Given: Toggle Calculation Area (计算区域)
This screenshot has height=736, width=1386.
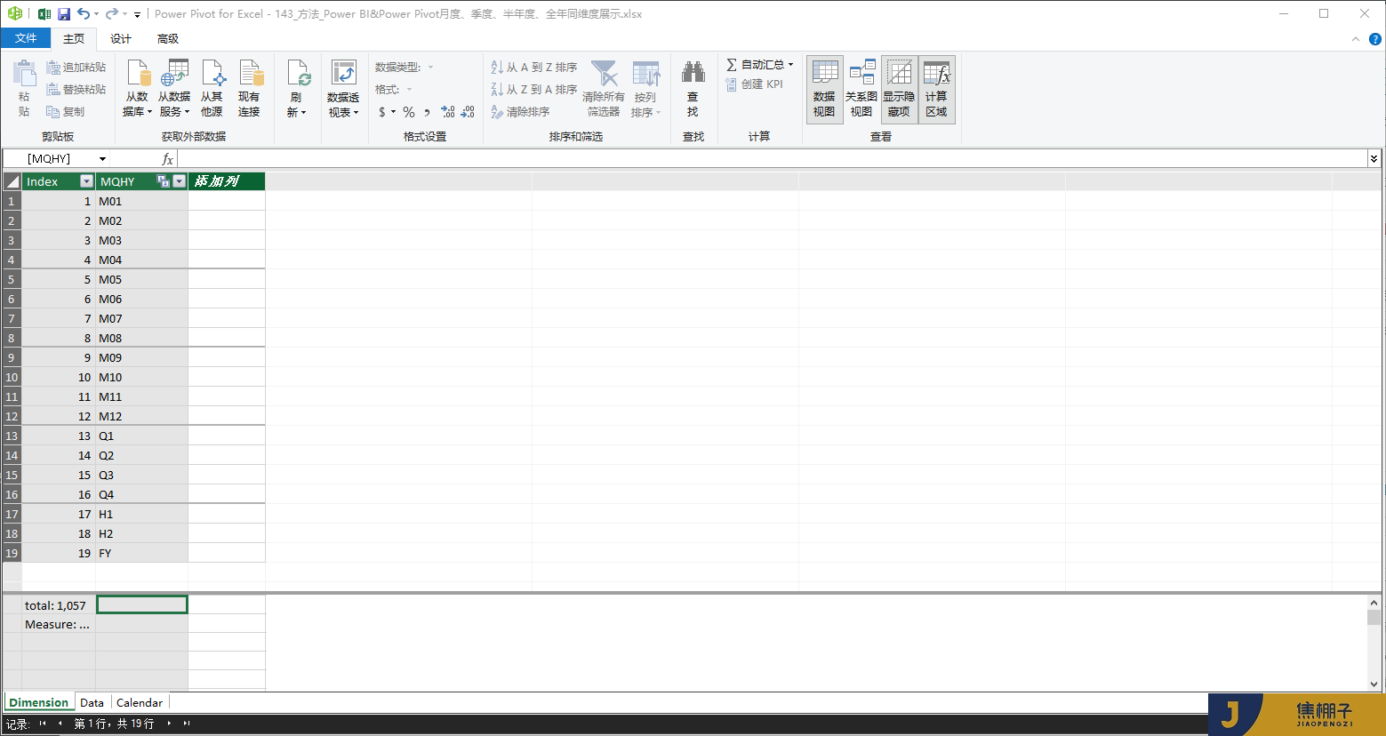Looking at the screenshot, I should [936, 89].
